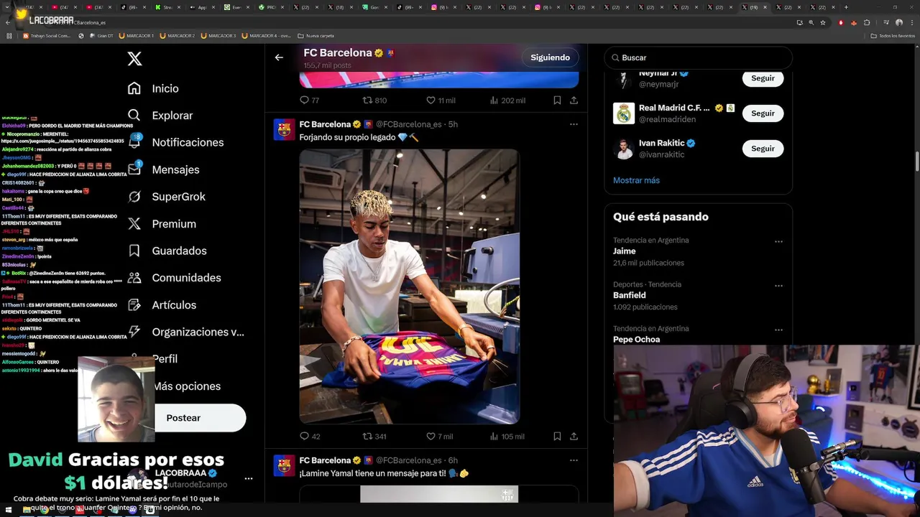Image resolution: width=920 pixels, height=517 pixels.
Task: Click the Buscar search field
Action: [x=698, y=57]
